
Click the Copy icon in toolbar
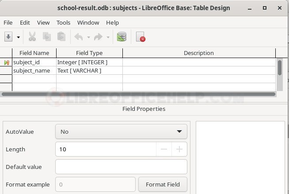[47, 37]
